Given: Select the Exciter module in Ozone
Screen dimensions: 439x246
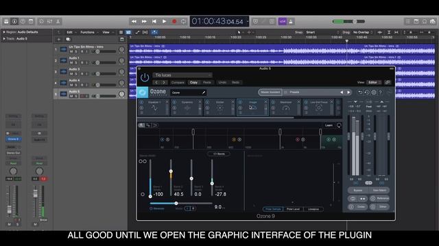Looking at the screenshot, I should click(x=219, y=107).
